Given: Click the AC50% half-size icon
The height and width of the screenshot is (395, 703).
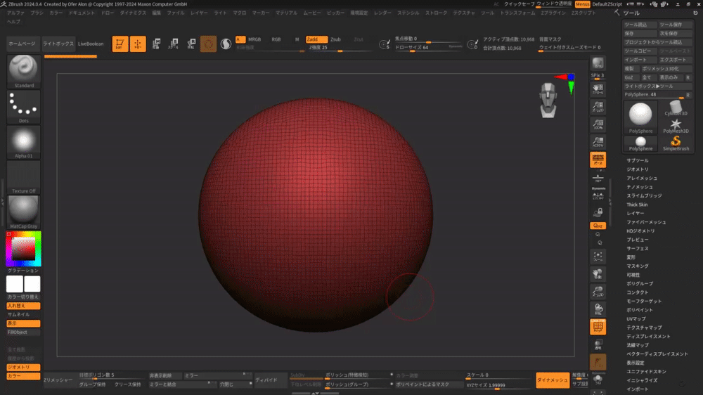Looking at the screenshot, I should coord(598,142).
